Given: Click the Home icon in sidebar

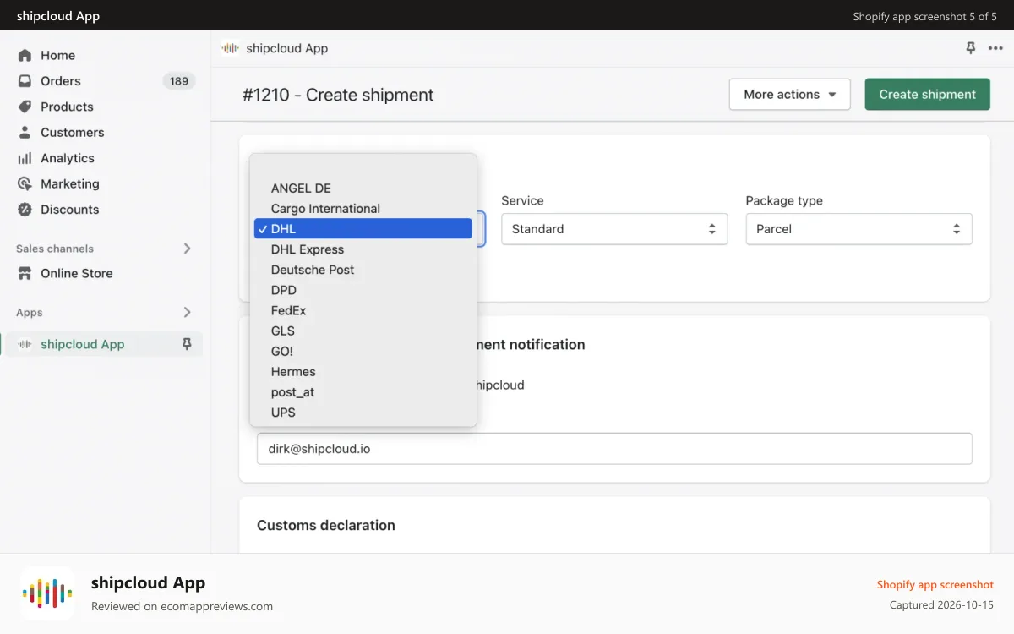Looking at the screenshot, I should [x=25, y=55].
